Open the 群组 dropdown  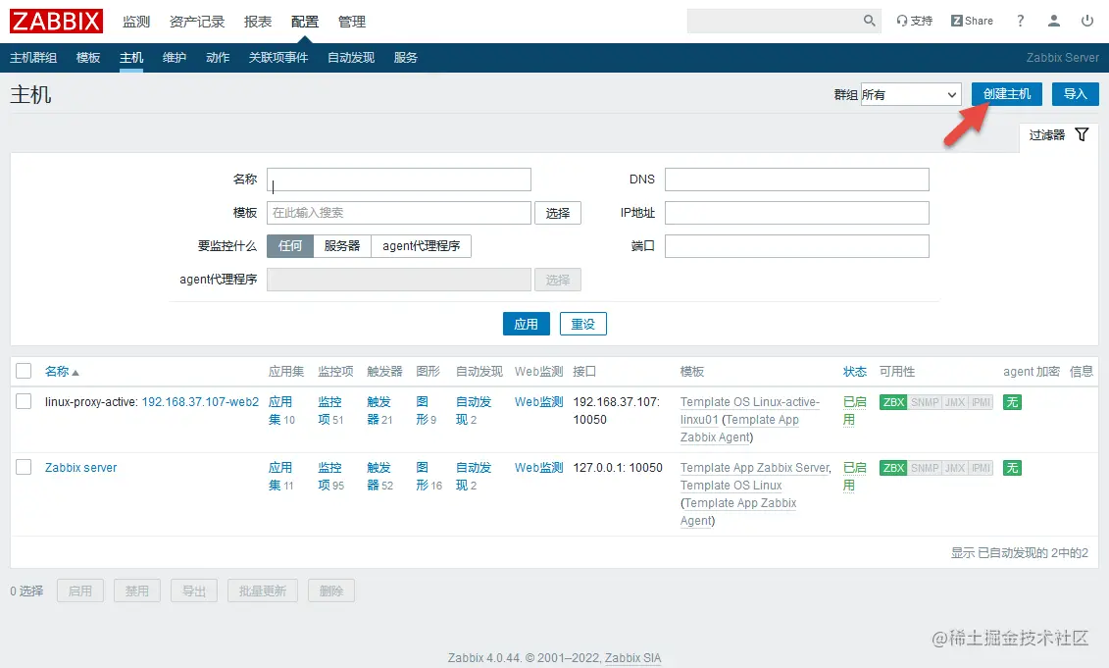(910, 94)
